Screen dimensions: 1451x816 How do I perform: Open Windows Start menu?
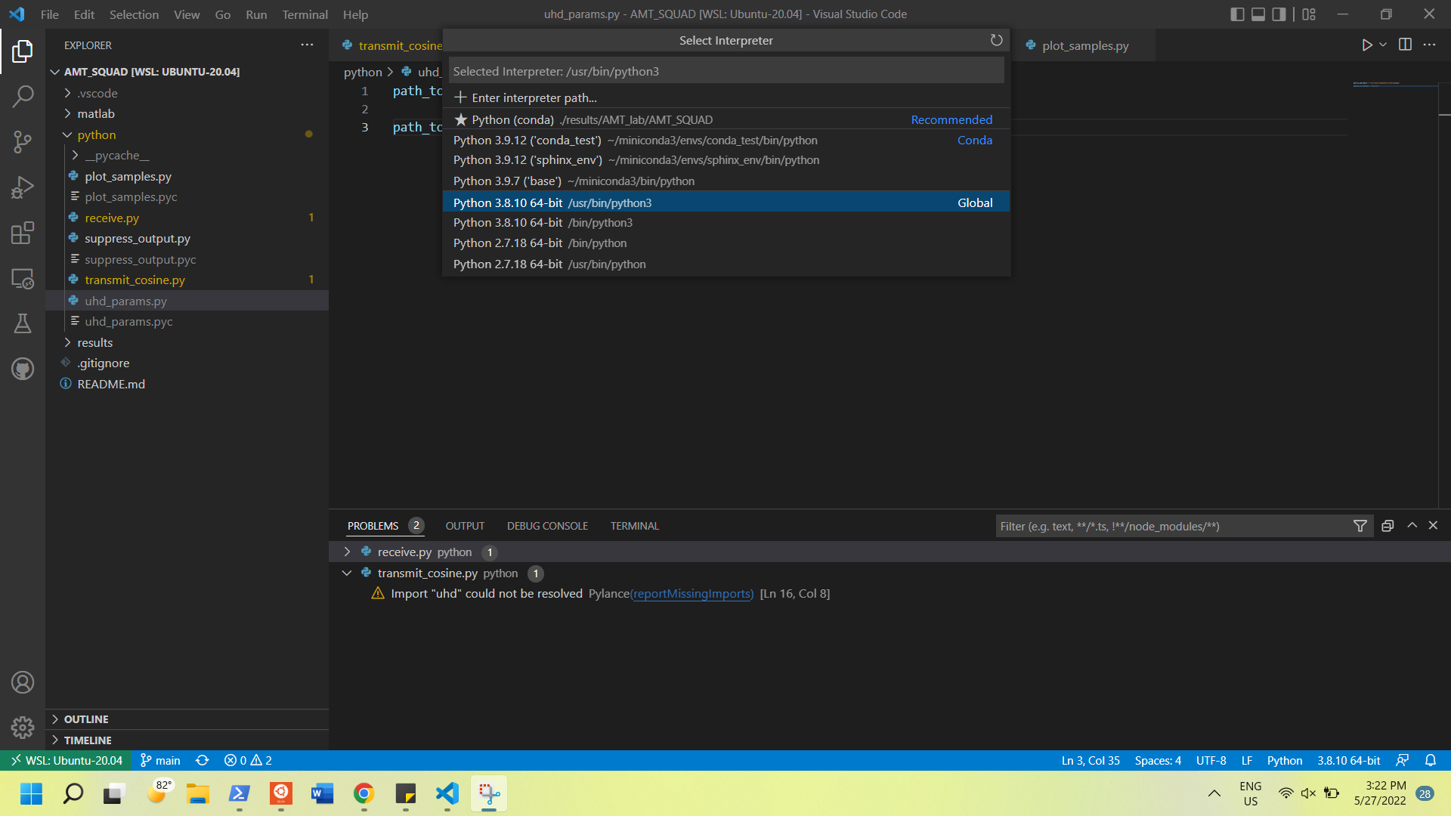coord(32,793)
